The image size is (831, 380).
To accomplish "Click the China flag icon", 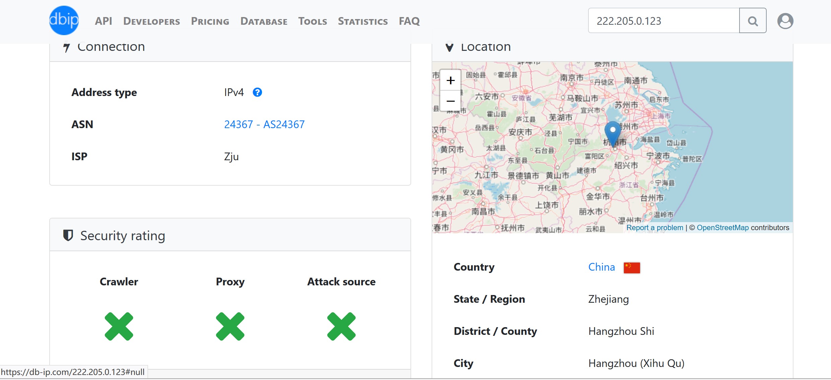I will coord(632,268).
